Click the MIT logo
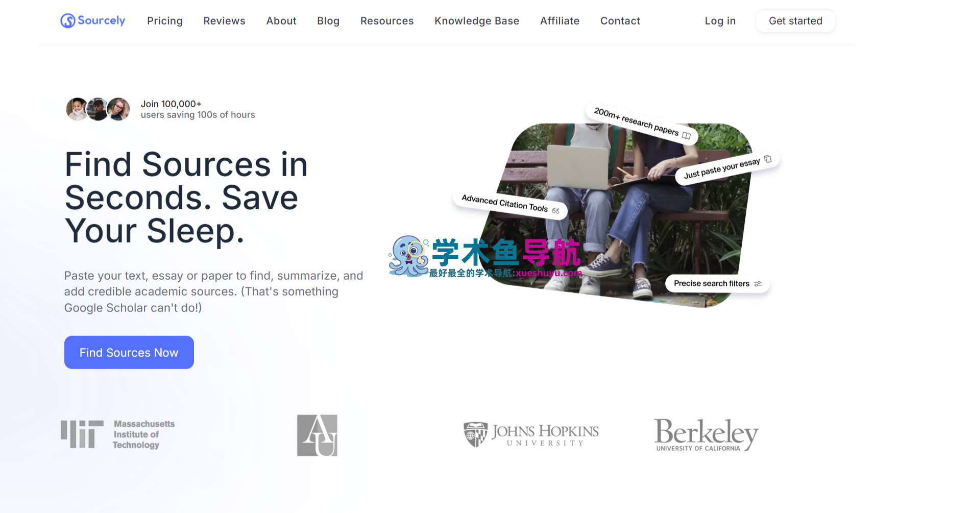 pyautogui.click(x=118, y=434)
